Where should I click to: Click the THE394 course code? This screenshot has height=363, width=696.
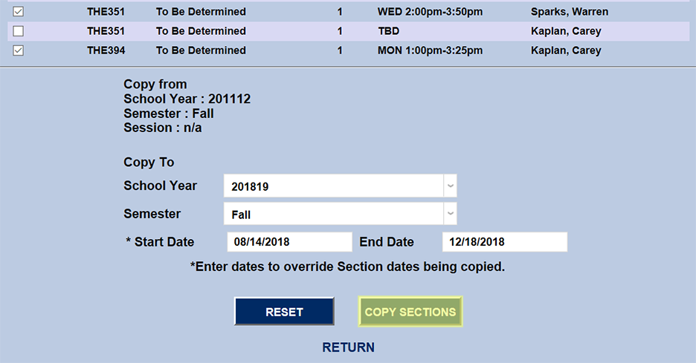click(106, 50)
